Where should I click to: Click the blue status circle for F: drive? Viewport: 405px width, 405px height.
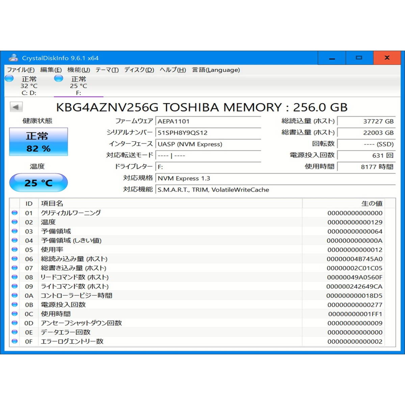pos(59,78)
